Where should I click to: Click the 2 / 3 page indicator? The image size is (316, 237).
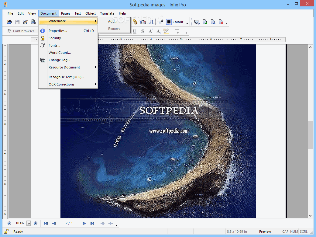tap(69, 223)
